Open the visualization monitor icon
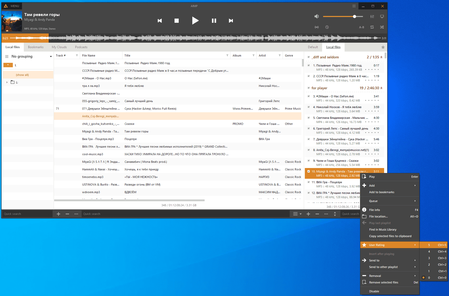Image resolution: width=449 pixels, height=296 pixels. [x=382, y=16]
